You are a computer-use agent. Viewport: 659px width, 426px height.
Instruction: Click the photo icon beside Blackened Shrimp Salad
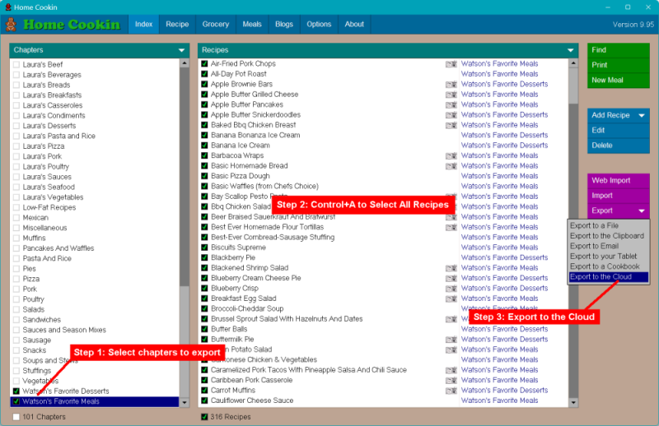pyautogui.click(x=451, y=268)
